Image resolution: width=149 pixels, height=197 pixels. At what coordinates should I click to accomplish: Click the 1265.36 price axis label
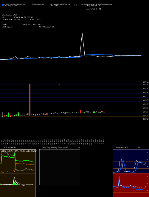146,85
